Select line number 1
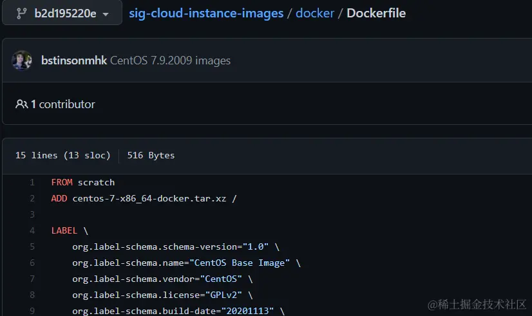 32,182
